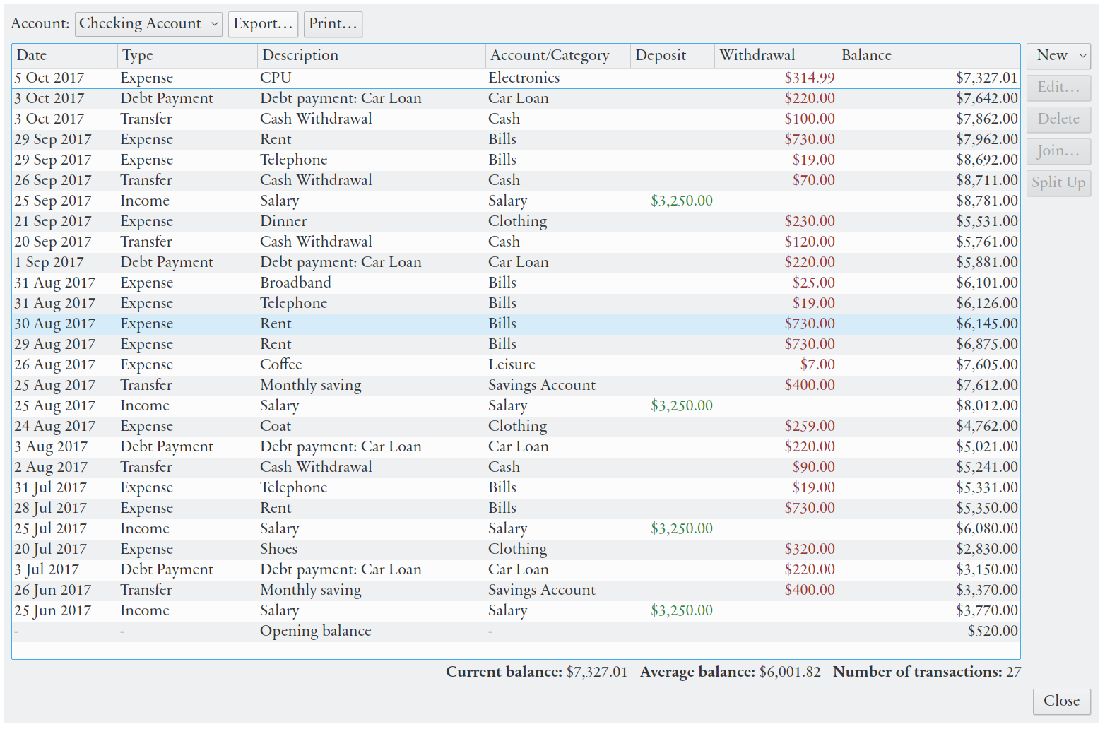The width and height of the screenshot is (1105, 729).
Task: Click the Export… button
Action: click(263, 24)
